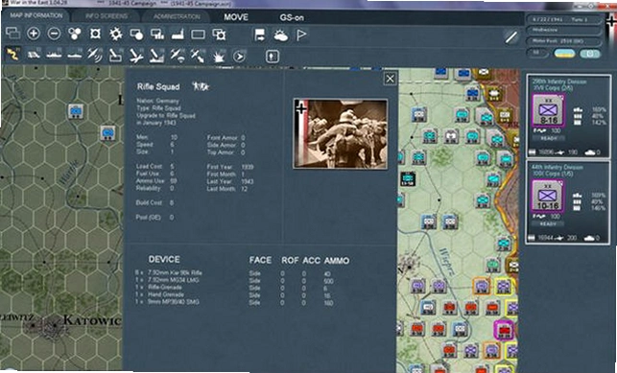Switch to the Info Screens tab

(107, 16)
